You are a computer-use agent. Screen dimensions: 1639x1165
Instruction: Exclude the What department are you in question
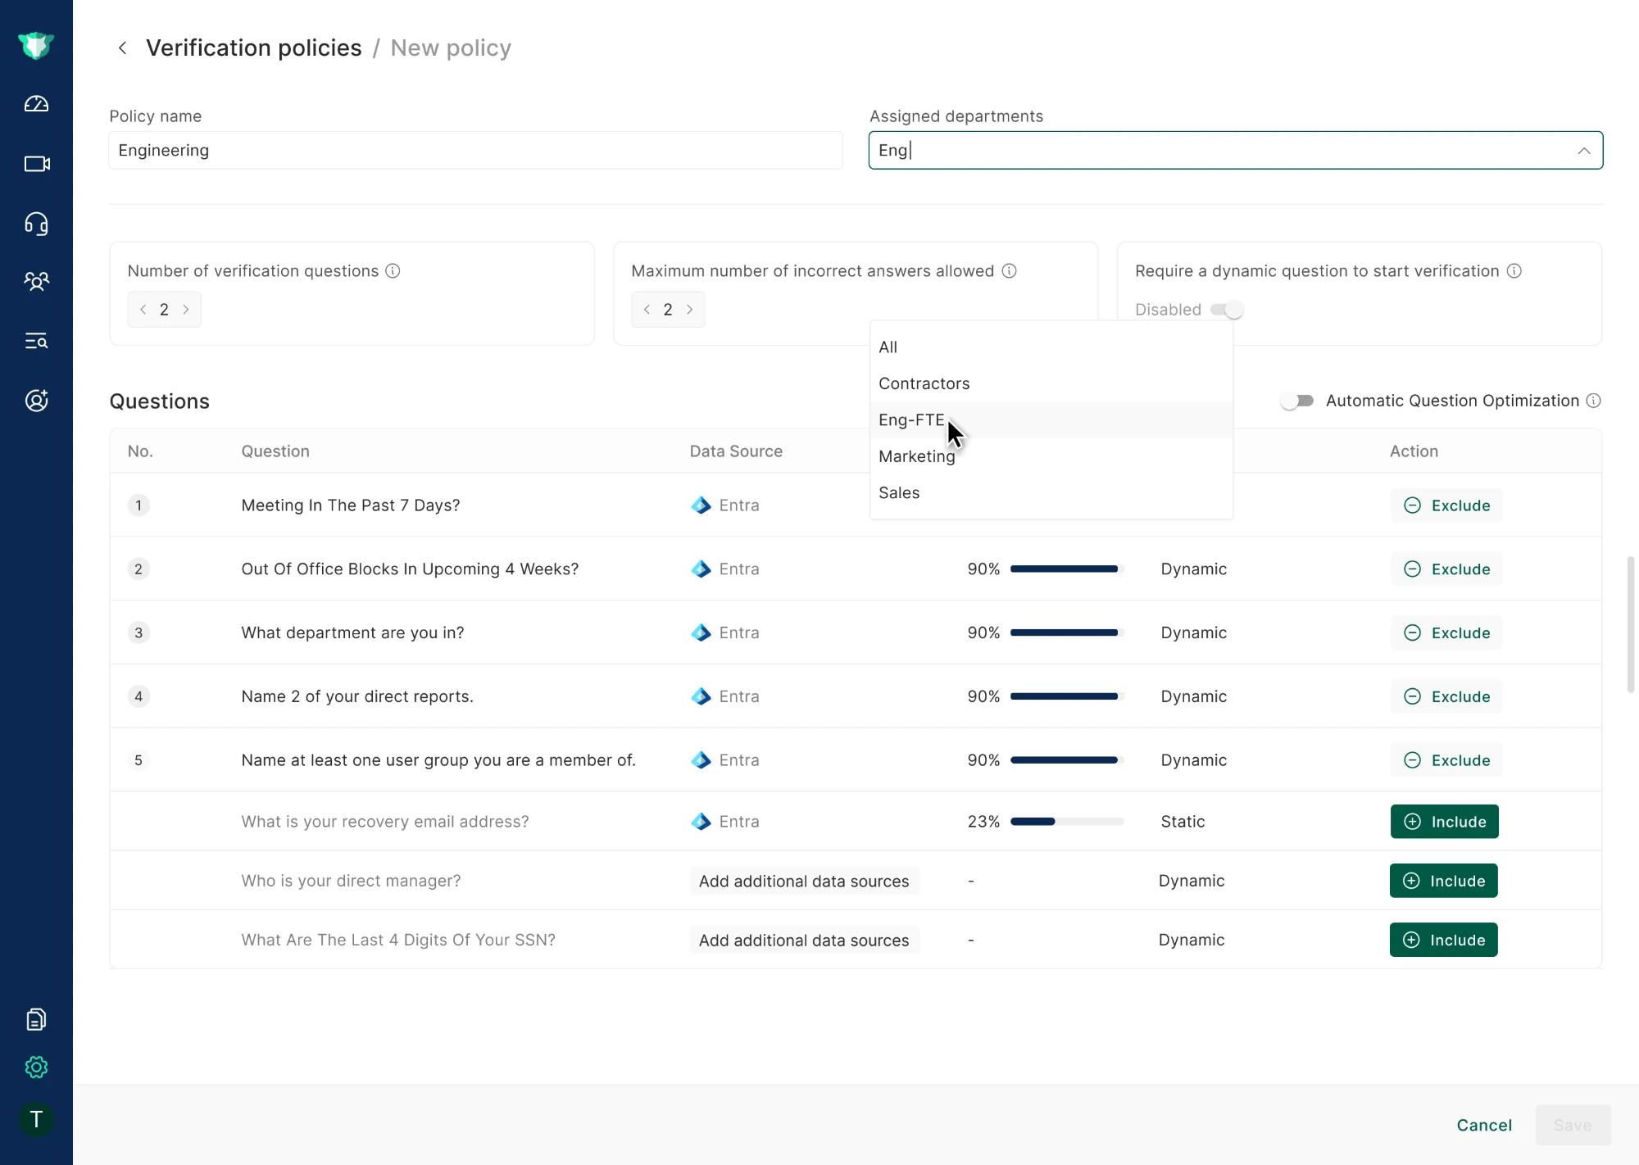pos(1446,632)
